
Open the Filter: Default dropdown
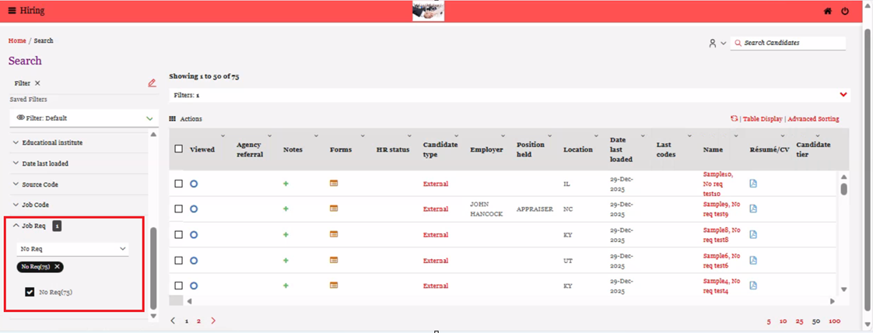point(84,118)
